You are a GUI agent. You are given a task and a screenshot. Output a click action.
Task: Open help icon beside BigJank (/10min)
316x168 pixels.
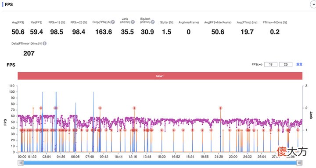pyautogui.click(x=153, y=22)
